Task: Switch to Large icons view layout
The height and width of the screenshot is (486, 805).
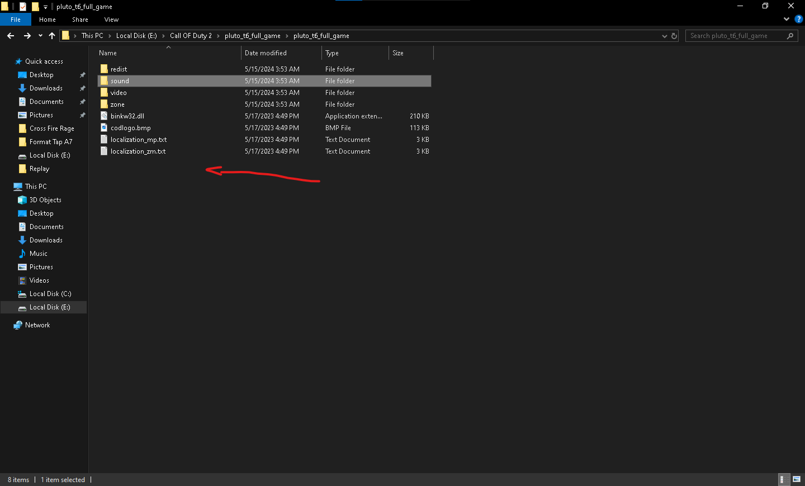Action: coord(797,479)
